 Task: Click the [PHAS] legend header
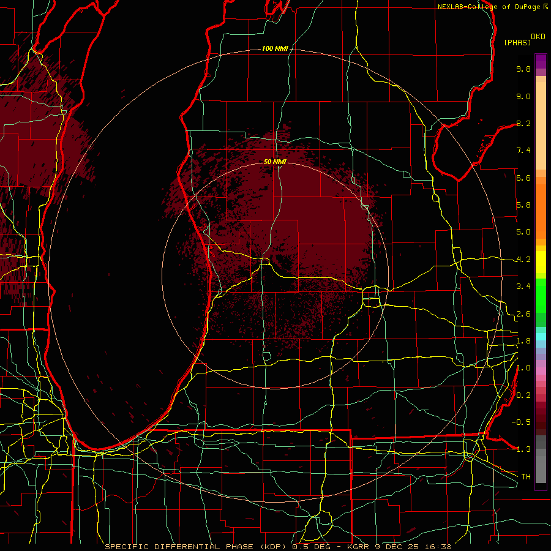click(517, 42)
